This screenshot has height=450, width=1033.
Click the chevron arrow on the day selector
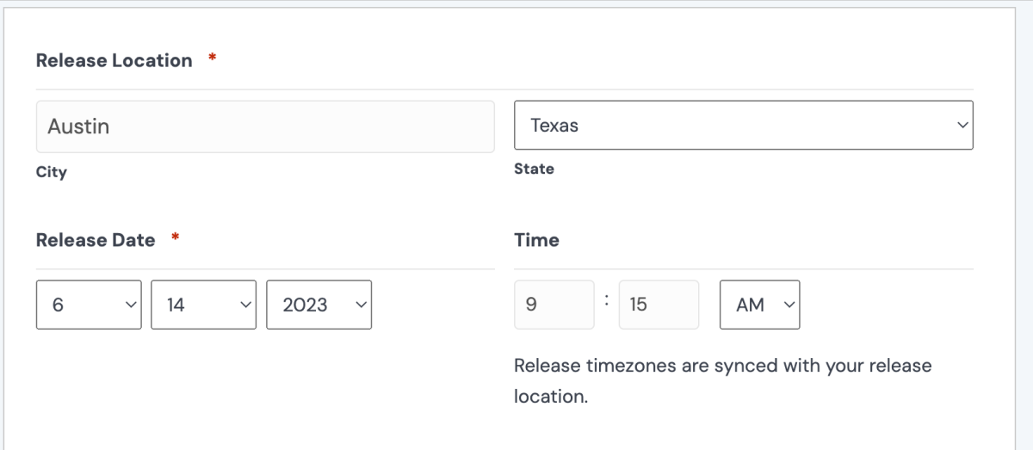[x=245, y=305]
